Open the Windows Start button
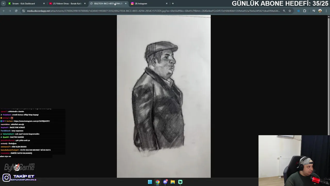 pos(150,182)
